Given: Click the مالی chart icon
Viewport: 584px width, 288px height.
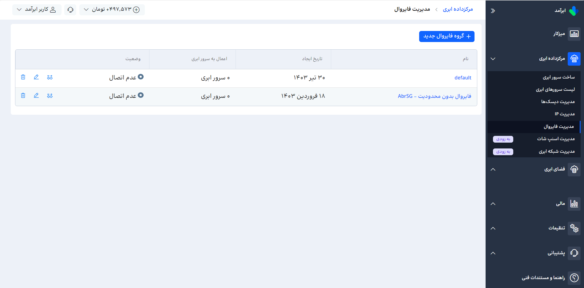Looking at the screenshot, I should (574, 204).
